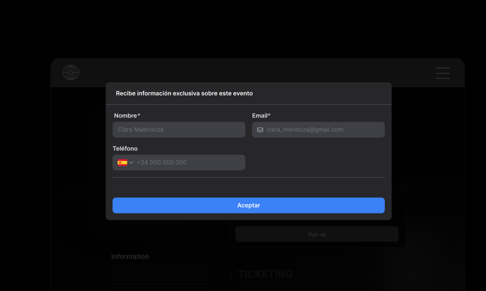The image size is (486, 291).
Task: Click the +34 phone number field
Action: tap(179, 163)
